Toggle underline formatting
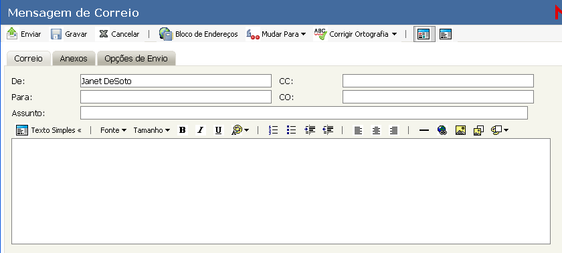 [218, 130]
